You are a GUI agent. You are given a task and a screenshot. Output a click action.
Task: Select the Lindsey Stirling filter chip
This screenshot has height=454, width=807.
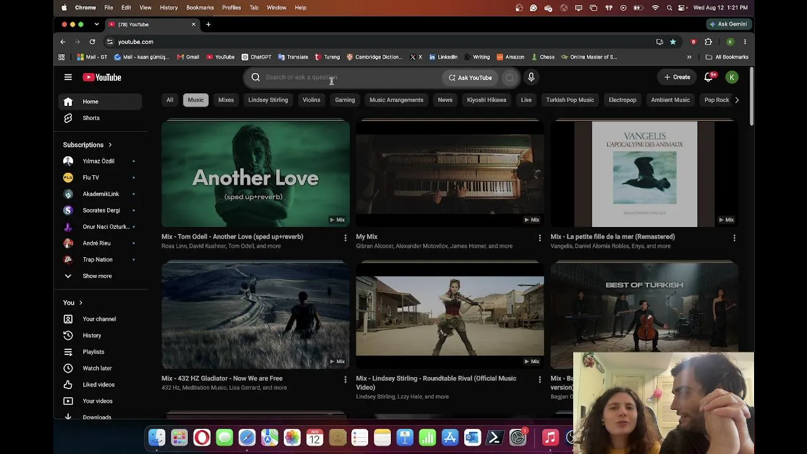[268, 100]
